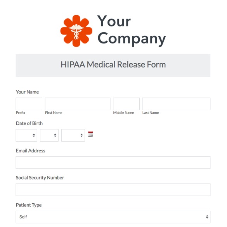Click the Social Security Number label
The height and width of the screenshot is (227, 227).
[40, 178]
